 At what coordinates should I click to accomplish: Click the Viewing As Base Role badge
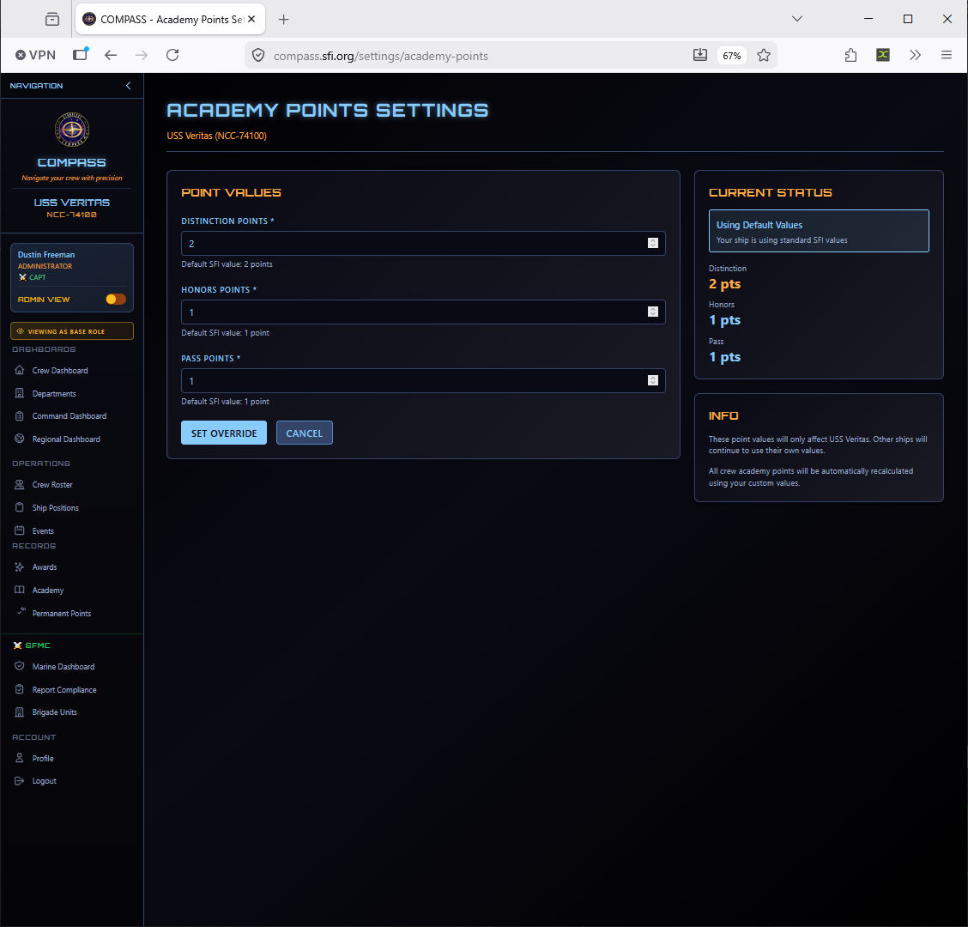(x=71, y=331)
